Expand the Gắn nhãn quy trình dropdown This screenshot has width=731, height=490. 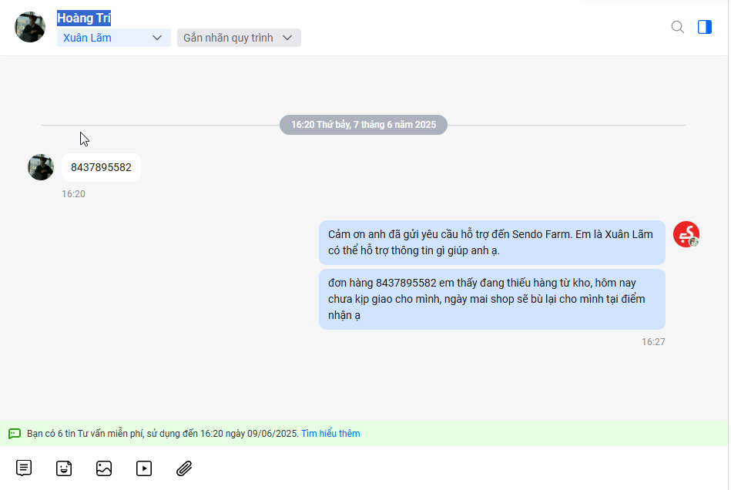(x=239, y=38)
